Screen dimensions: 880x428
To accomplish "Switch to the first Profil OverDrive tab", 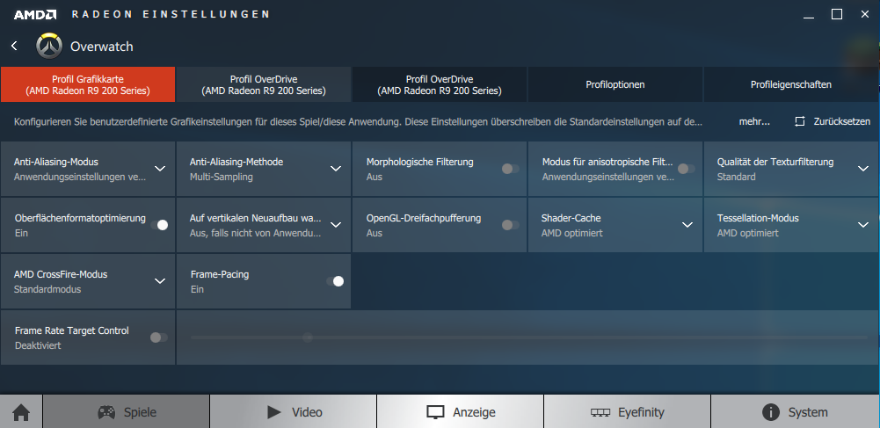I will 263,84.
